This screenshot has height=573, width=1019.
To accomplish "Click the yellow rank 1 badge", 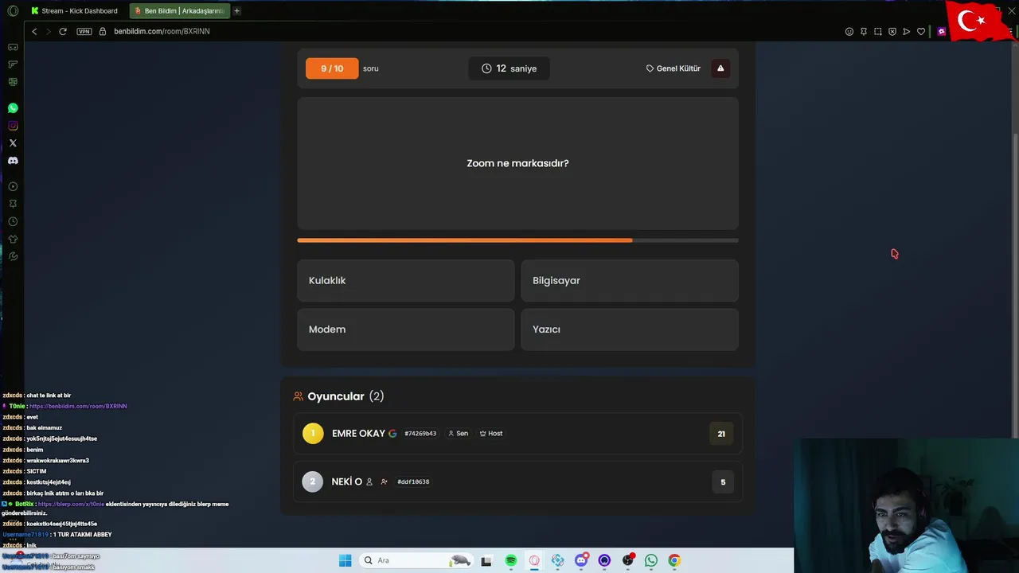I will [x=313, y=434].
